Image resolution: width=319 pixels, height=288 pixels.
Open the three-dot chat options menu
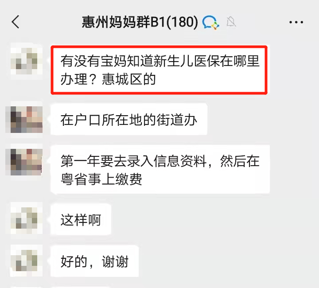[296, 22]
